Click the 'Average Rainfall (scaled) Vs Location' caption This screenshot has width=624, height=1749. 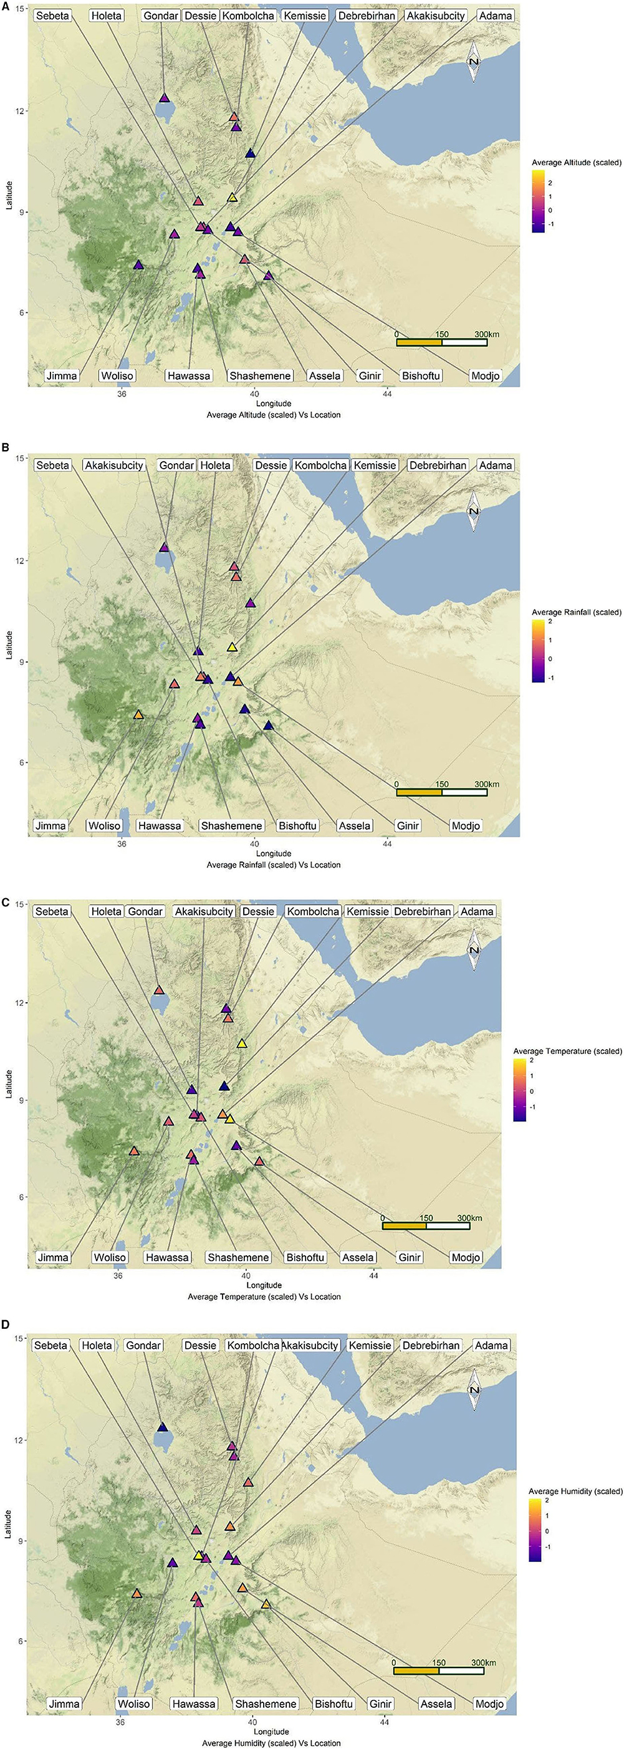[274, 865]
